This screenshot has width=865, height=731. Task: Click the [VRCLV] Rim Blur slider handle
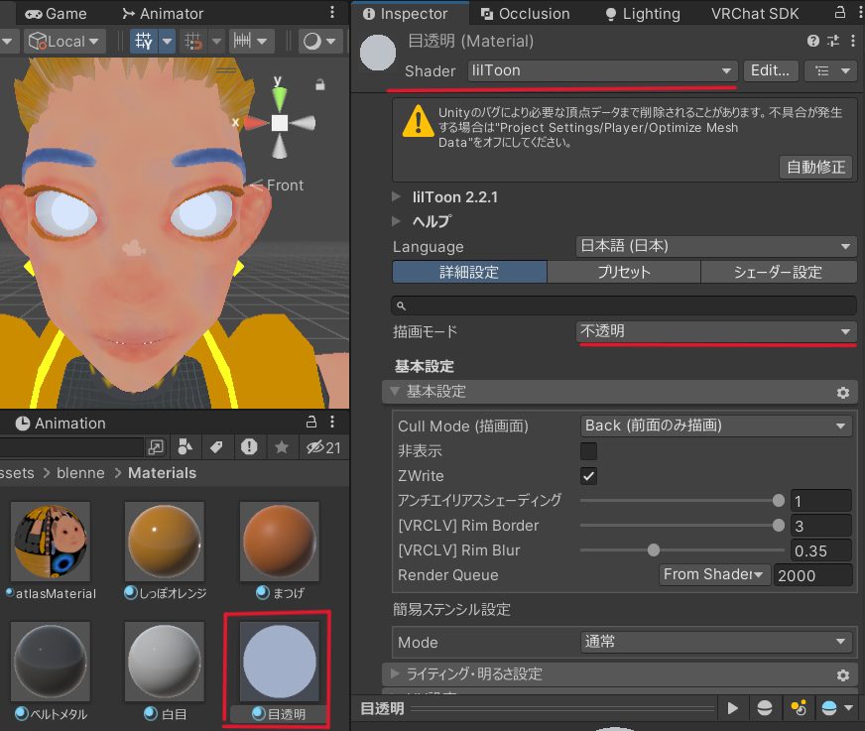654,550
